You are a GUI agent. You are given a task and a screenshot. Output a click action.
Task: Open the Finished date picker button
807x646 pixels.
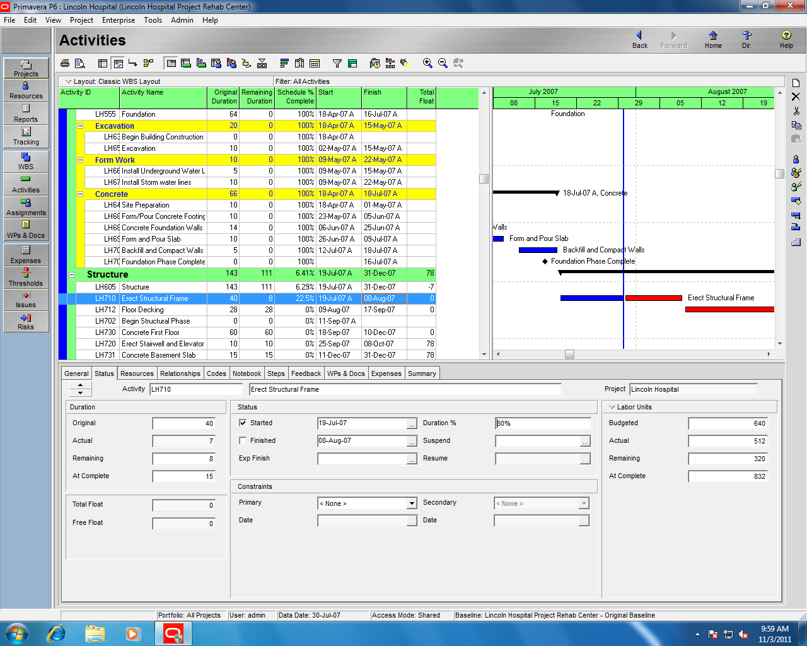[x=412, y=441]
